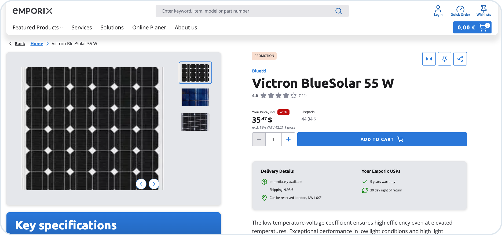This screenshot has height=235, width=502.
Task: Decrease quantity with minus button
Action: point(259,139)
